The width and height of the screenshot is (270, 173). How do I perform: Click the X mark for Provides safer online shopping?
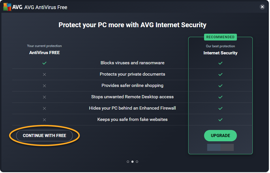pos(44,86)
